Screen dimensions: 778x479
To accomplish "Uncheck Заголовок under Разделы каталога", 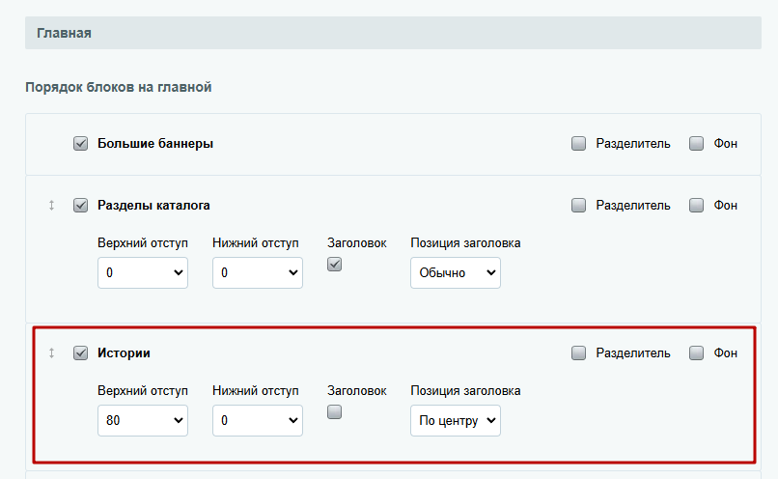I will point(334,264).
